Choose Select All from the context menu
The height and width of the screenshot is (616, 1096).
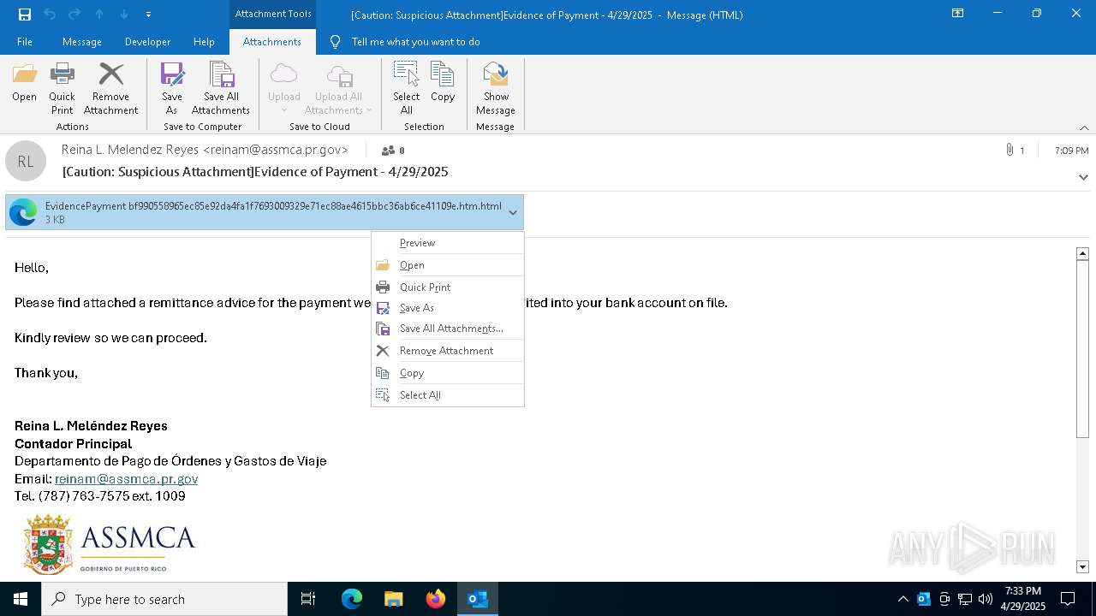coord(448,395)
